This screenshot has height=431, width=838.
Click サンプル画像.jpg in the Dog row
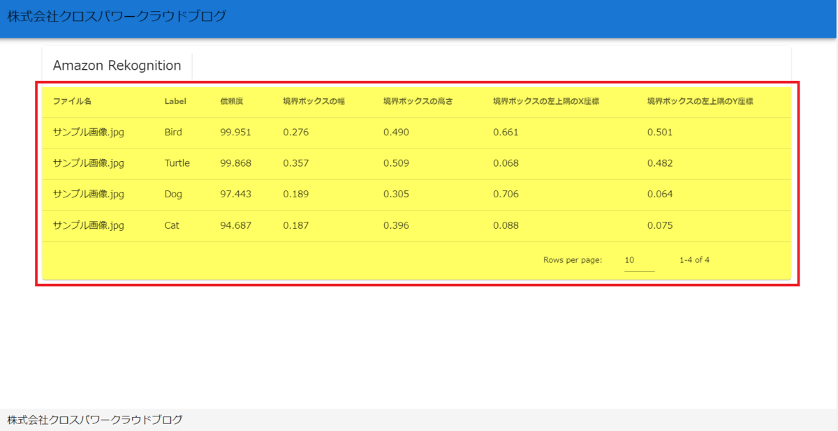[89, 194]
